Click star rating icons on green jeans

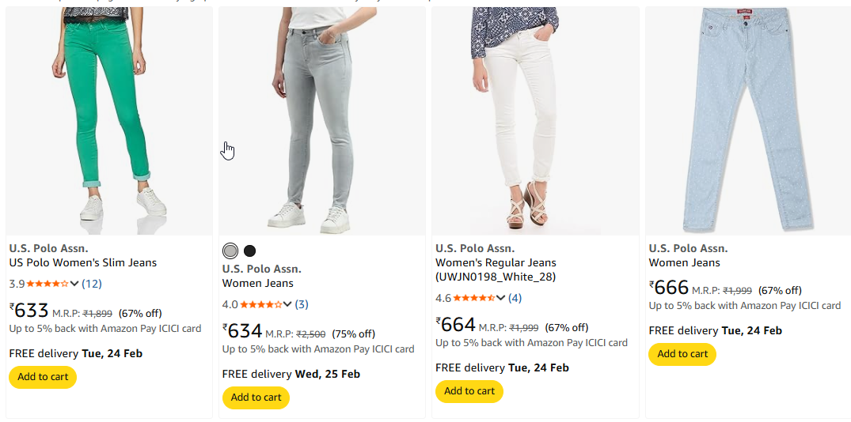point(47,284)
